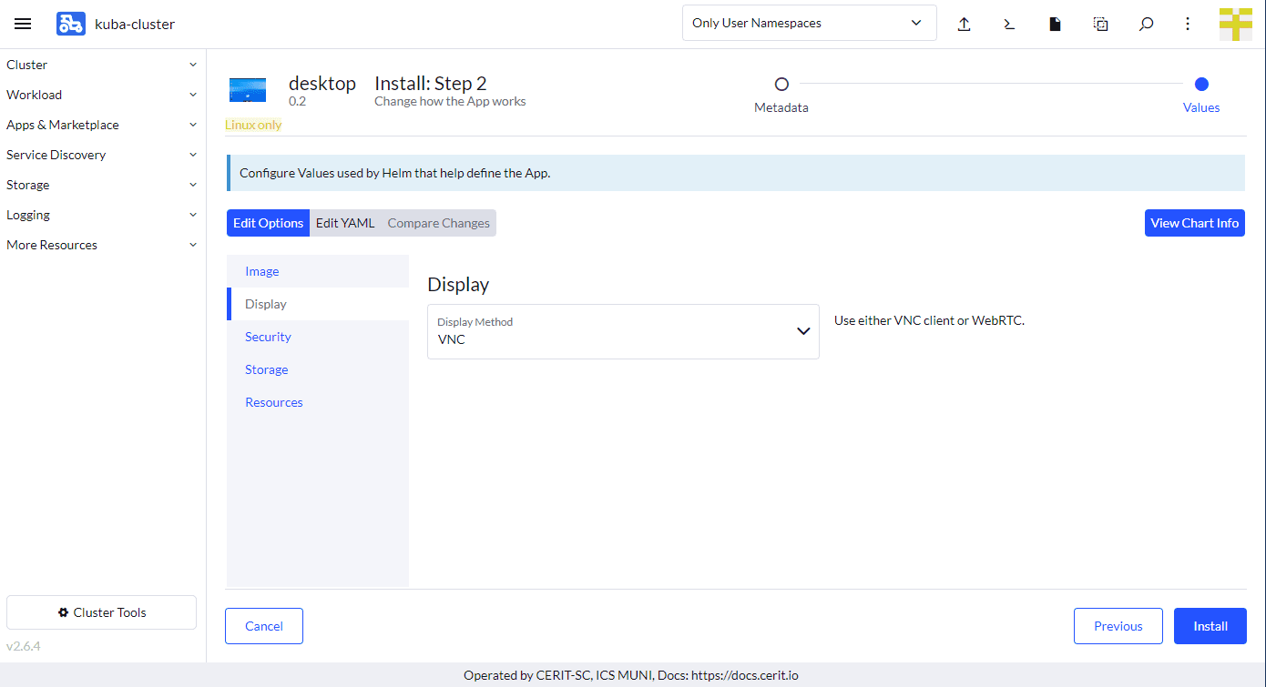Open the hamburger navigation menu
This screenshot has height=687, width=1266.
23,24
